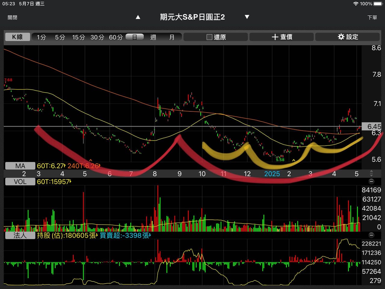
Task: Open the MA indicator selector
Action: 20,166
